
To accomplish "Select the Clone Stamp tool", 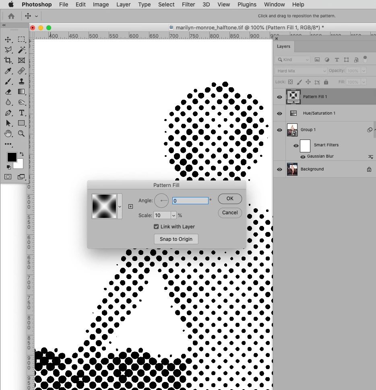I will (21, 81).
